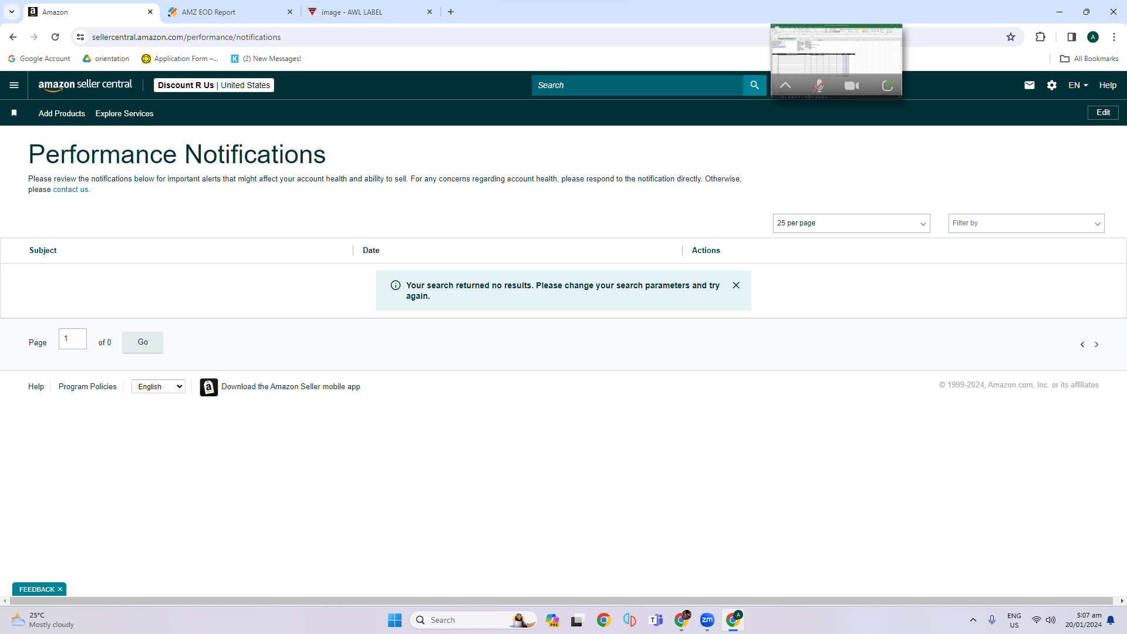Open Microsoft Teams from taskbar
Image resolution: width=1127 pixels, height=634 pixels.
coord(656,620)
